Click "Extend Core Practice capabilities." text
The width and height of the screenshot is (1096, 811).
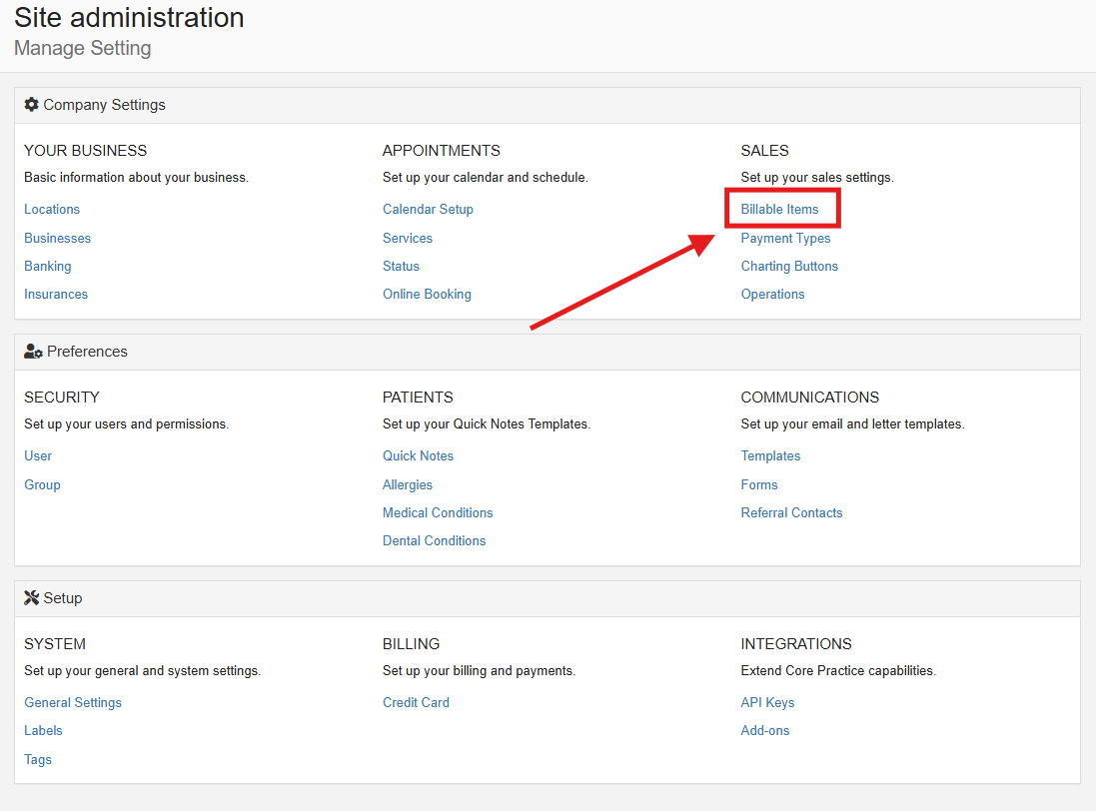[x=838, y=670]
